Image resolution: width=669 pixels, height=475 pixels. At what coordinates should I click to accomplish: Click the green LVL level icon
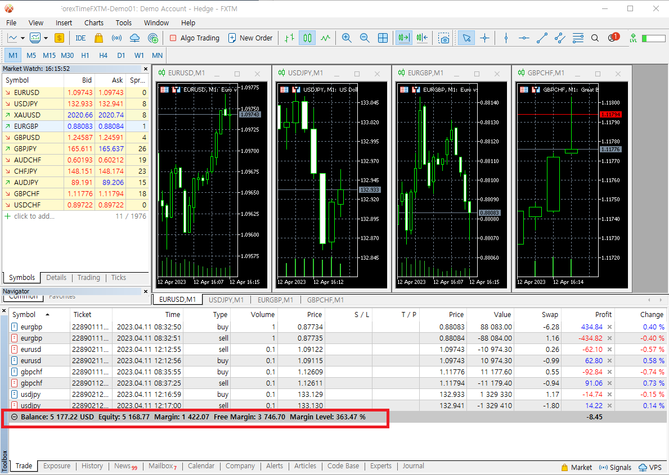point(633,38)
